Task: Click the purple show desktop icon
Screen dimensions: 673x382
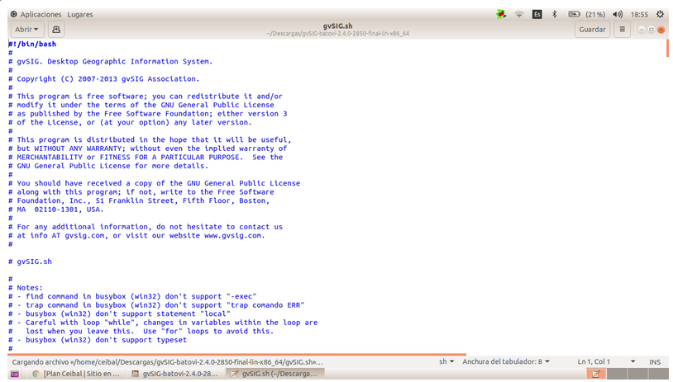Action: click(15, 374)
